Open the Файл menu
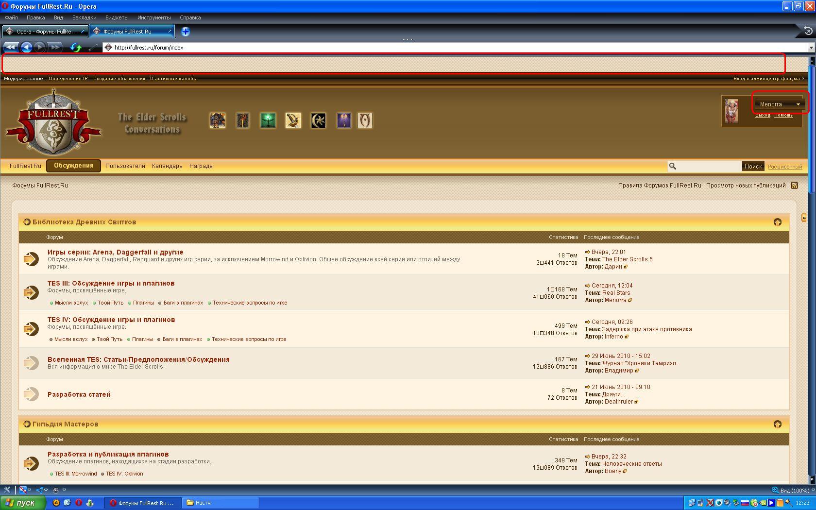Image resolution: width=816 pixels, height=510 pixels. (x=11, y=17)
